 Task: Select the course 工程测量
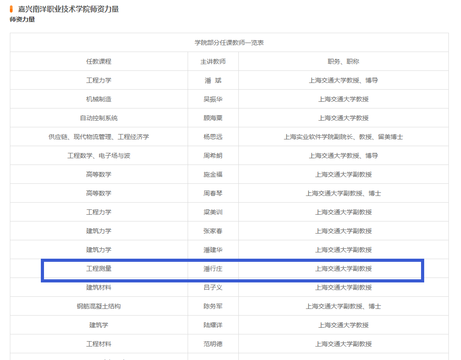pos(99,269)
